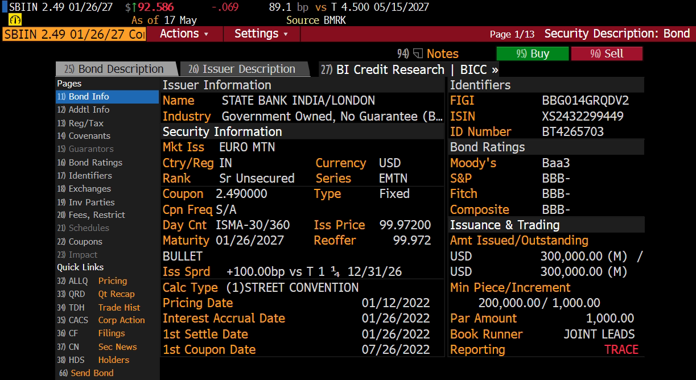Click the Iss Sprd +100.00bp value
The height and width of the screenshot is (380, 696).
coord(314,271)
